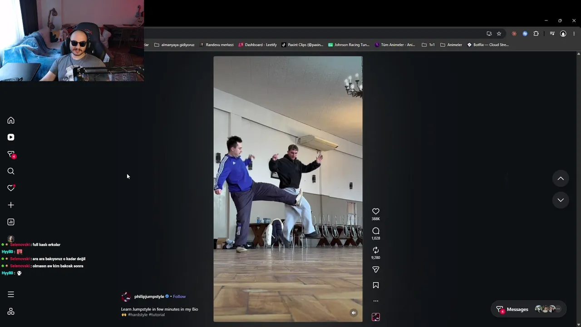Share the reel via paper plane icon
This screenshot has height=327, width=581.
click(x=376, y=270)
